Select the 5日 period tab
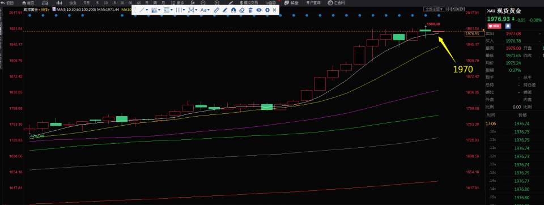Image resolution: width=544 pixels, height=205 pixels. (87, 3)
